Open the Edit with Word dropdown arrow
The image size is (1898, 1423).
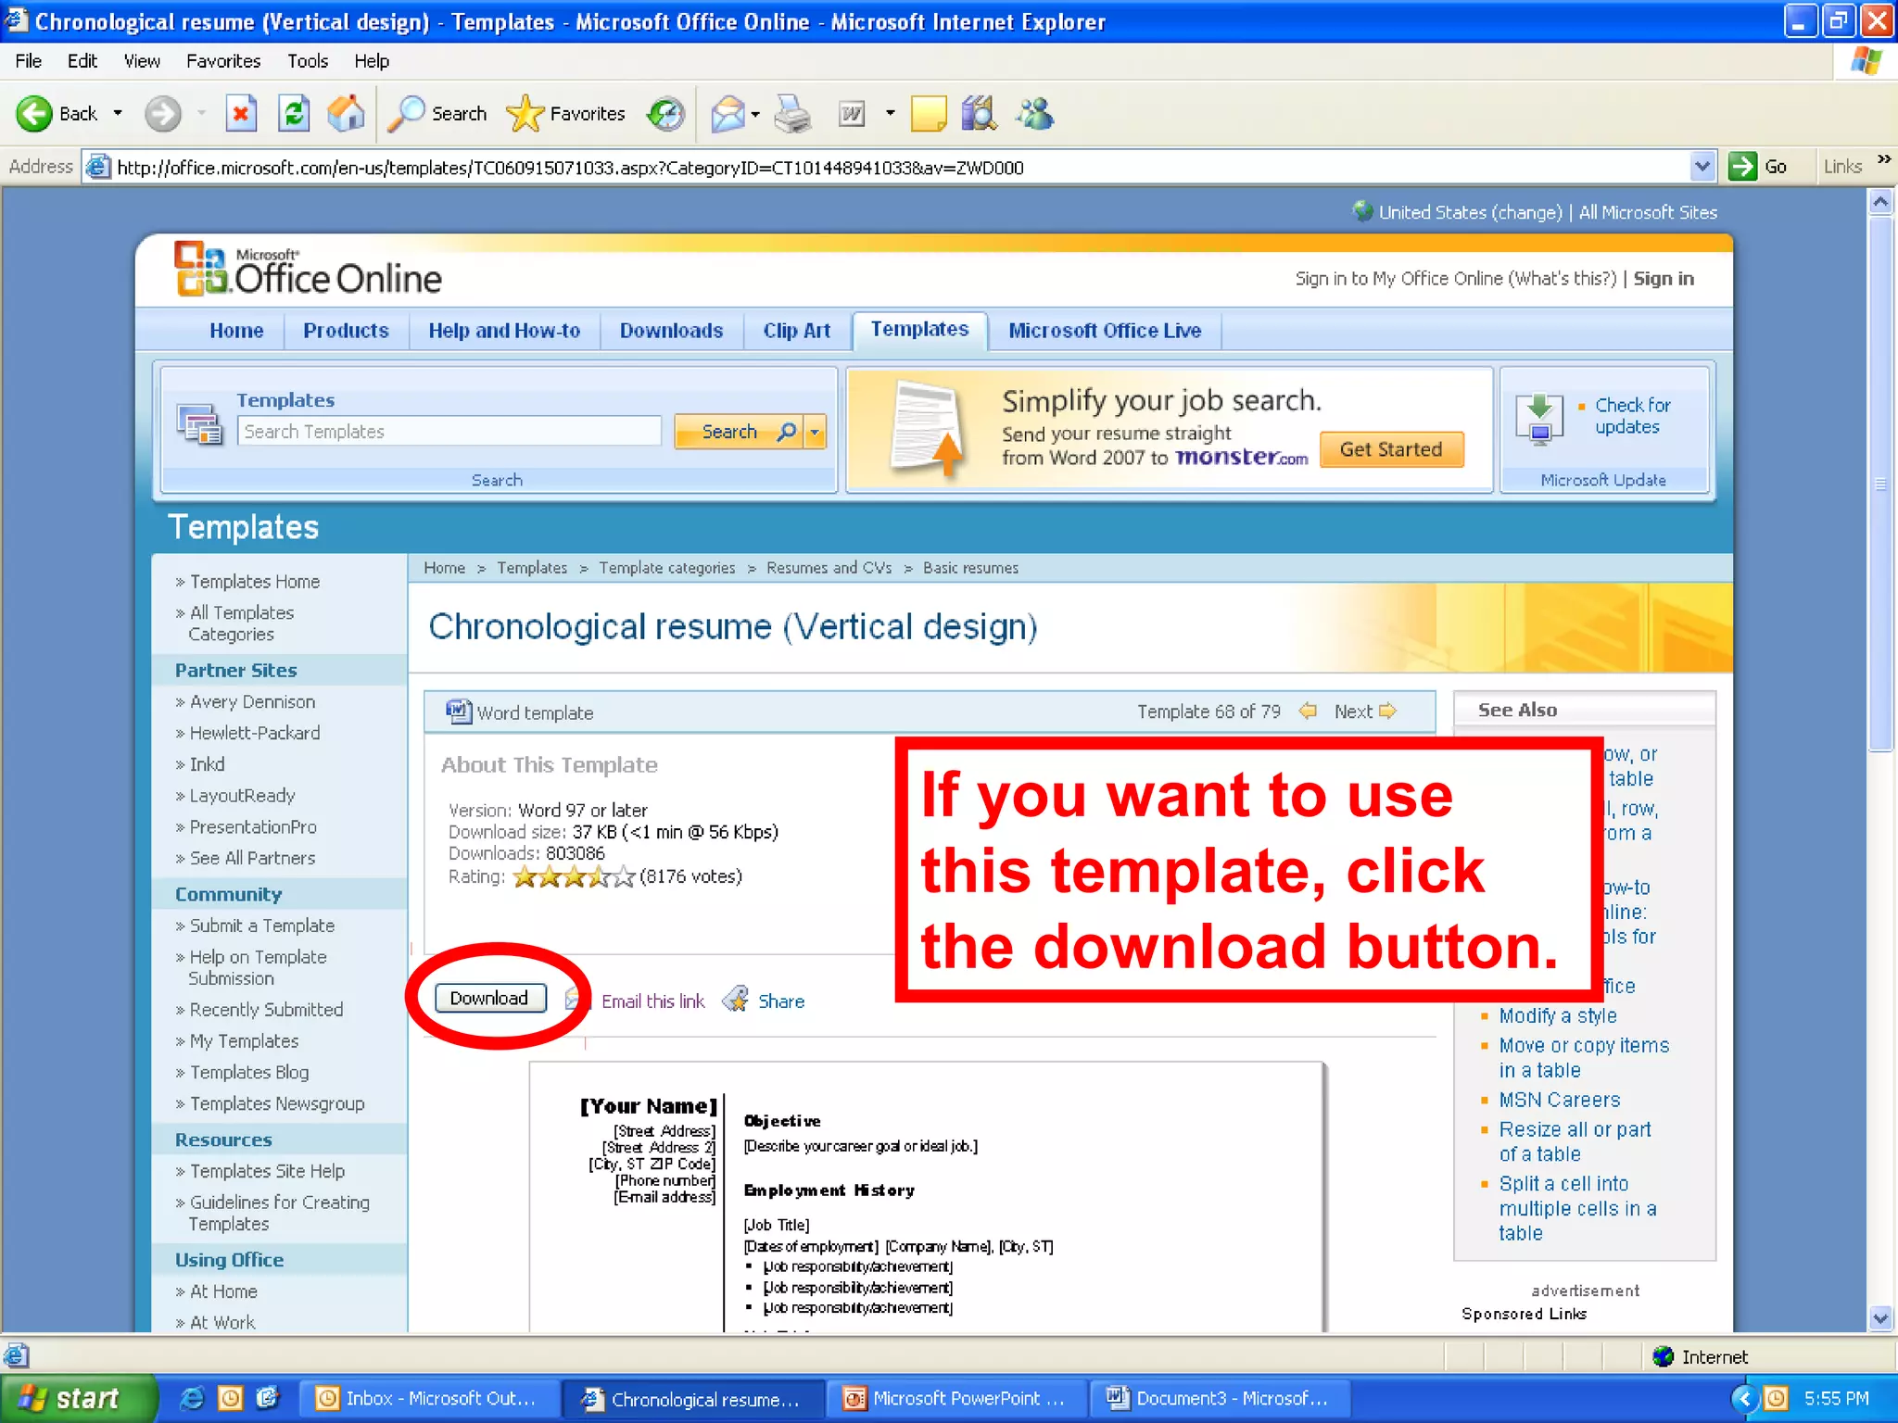(890, 114)
